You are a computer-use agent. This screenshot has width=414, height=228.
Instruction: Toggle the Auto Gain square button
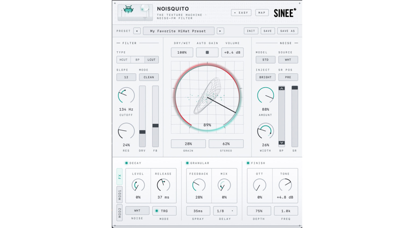pos(207,52)
